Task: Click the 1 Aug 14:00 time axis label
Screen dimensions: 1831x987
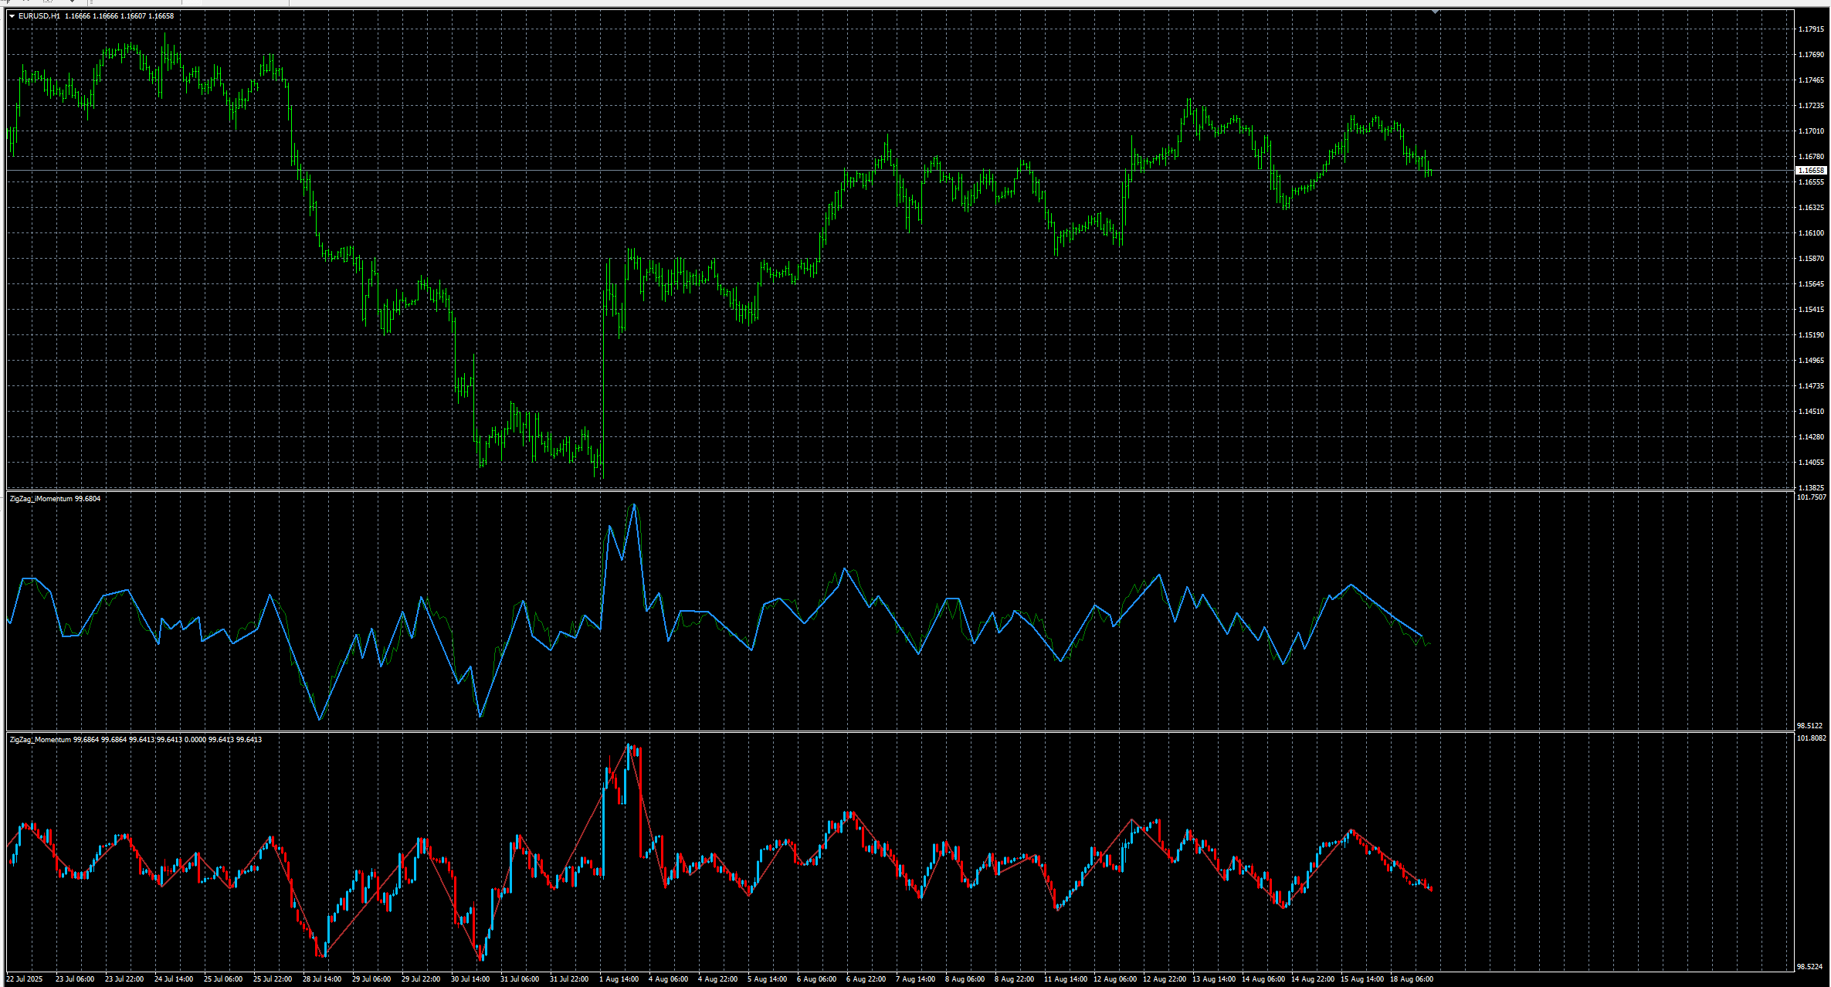Action: [x=619, y=979]
